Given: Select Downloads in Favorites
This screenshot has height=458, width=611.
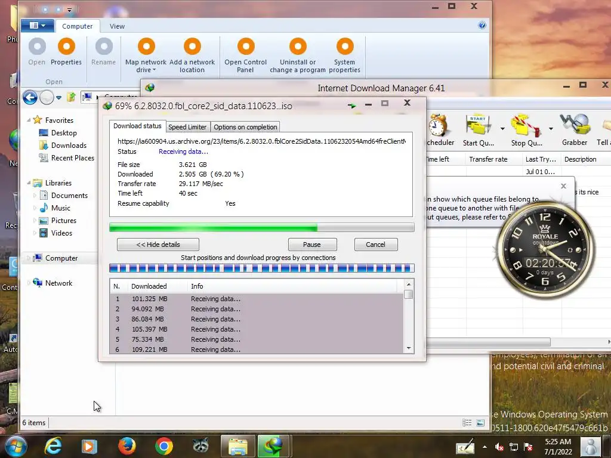Looking at the screenshot, I should tap(69, 146).
